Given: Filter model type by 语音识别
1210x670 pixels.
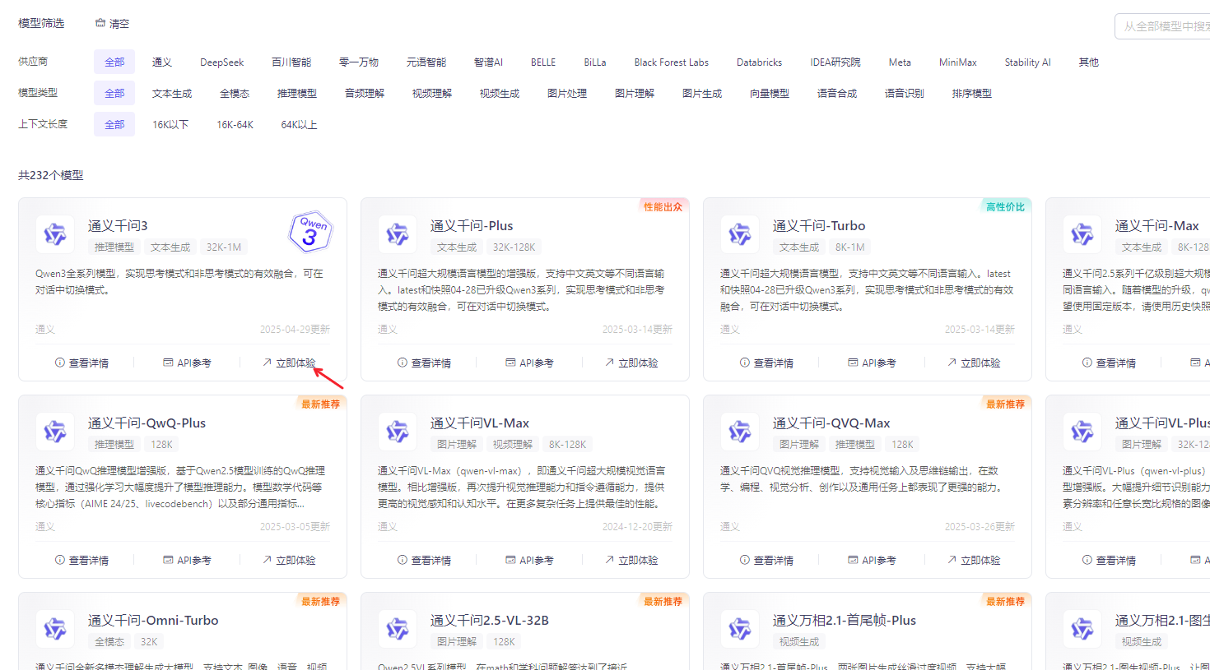Looking at the screenshot, I should click(905, 93).
